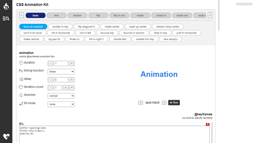Image resolution: width=255 pixels, height=143 pixels.
Task: Switch to the flip category tab
Action: coord(98,15)
